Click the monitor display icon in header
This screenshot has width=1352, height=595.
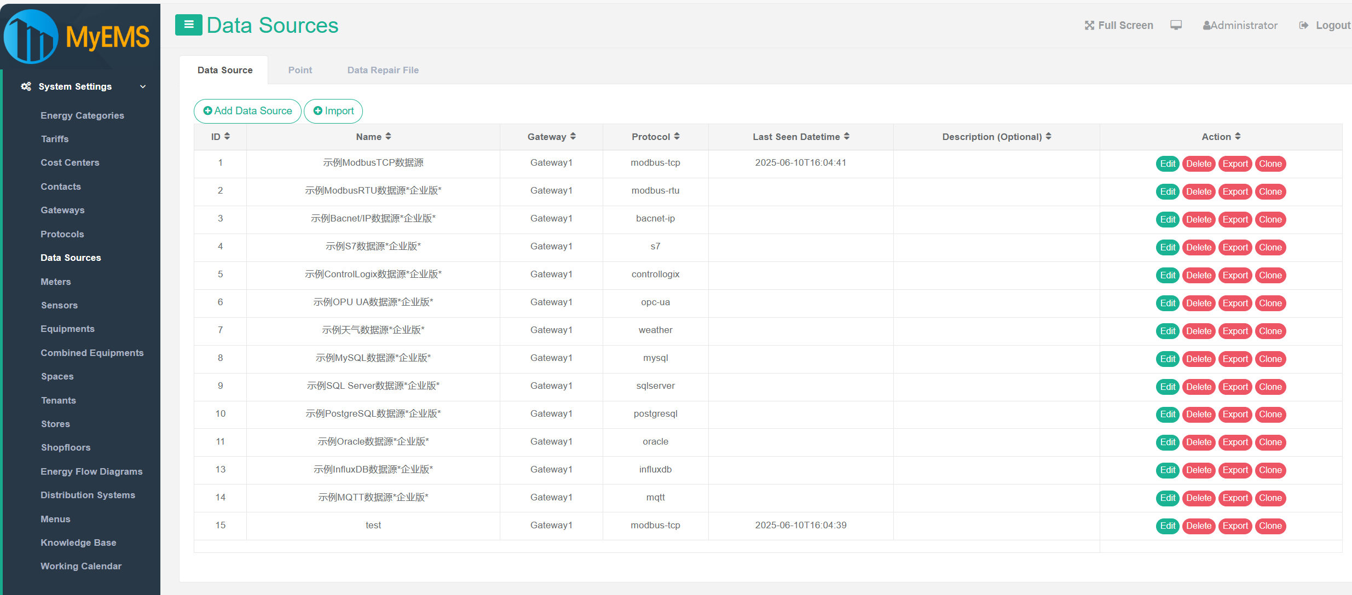(x=1176, y=25)
